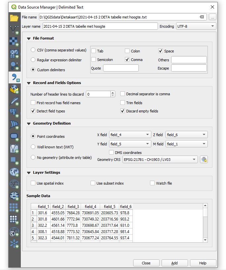
Task: Open the Mesh layer source icon
Action: pos(14,53)
